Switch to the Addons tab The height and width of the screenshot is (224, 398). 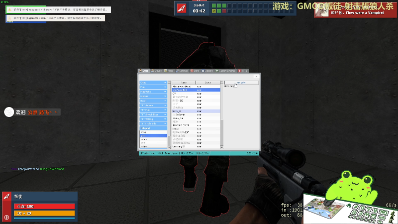pyautogui.click(x=207, y=71)
